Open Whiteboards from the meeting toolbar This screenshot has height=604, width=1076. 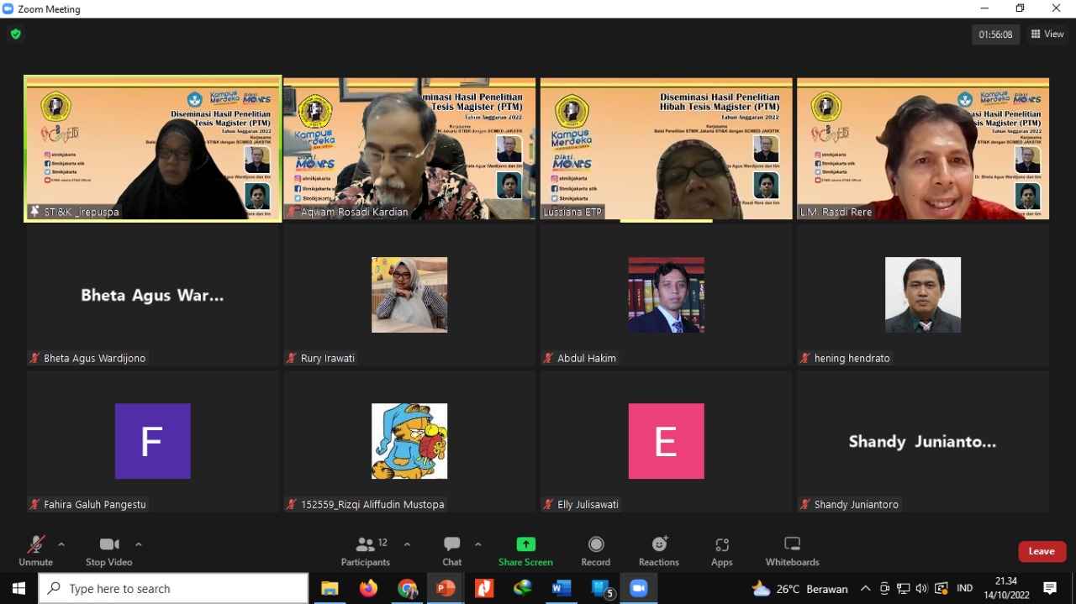pos(792,551)
